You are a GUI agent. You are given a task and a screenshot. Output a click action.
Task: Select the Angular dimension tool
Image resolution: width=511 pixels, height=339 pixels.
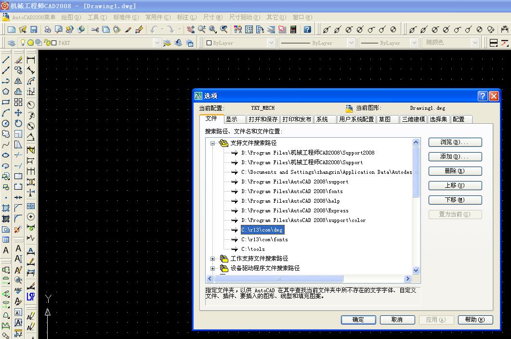(x=31, y=137)
